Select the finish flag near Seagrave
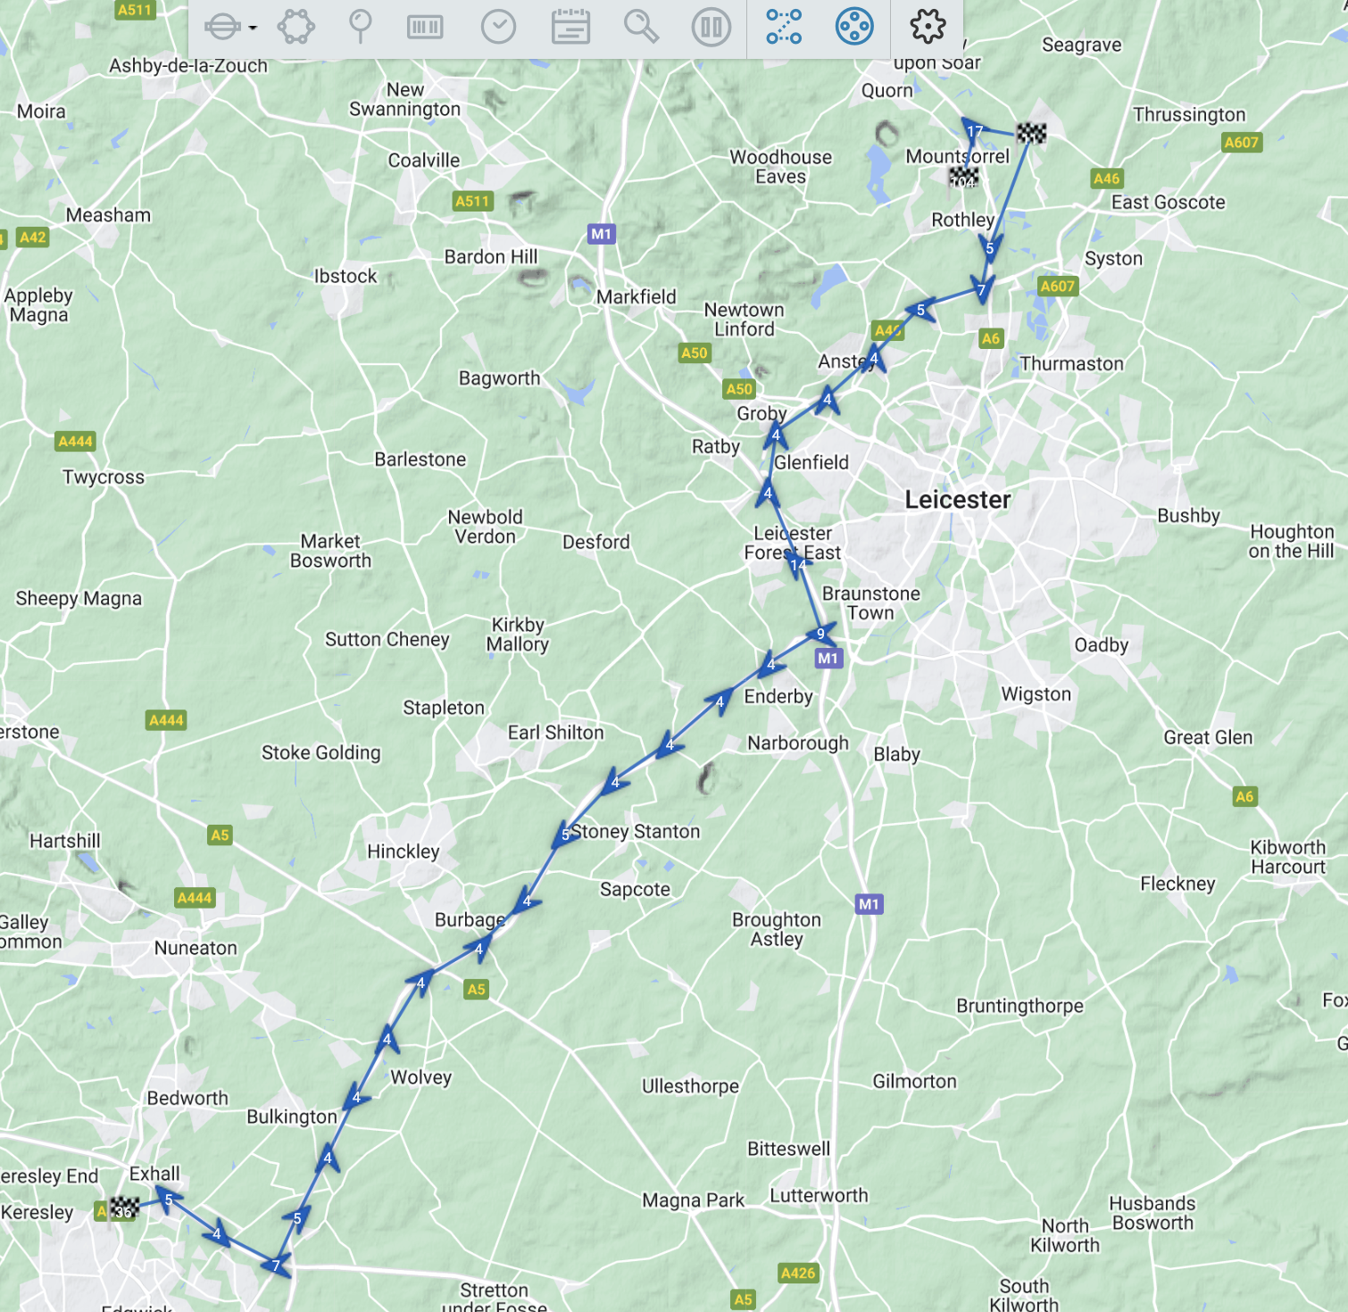 point(1031,134)
